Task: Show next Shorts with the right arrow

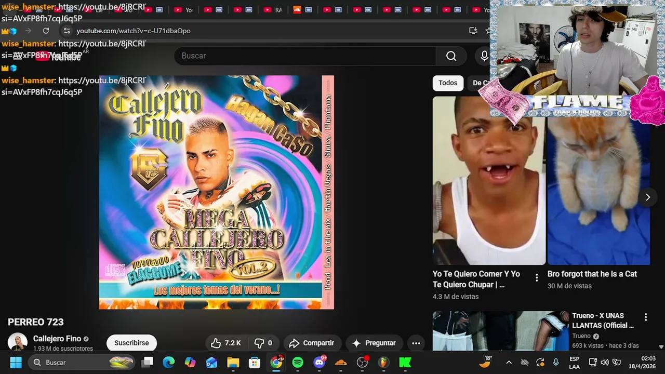Action: (x=647, y=197)
